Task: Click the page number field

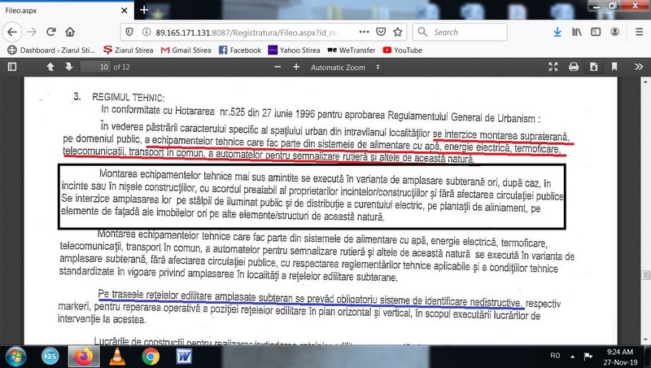Action: 98,67
